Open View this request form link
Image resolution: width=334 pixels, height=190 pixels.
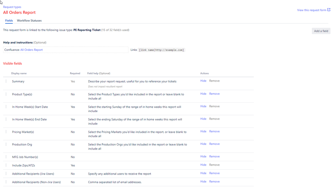tap(312, 10)
